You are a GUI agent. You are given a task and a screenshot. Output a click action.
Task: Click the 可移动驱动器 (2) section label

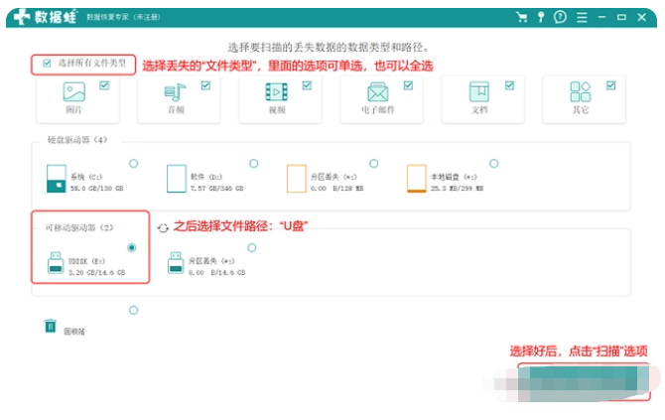pos(79,227)
